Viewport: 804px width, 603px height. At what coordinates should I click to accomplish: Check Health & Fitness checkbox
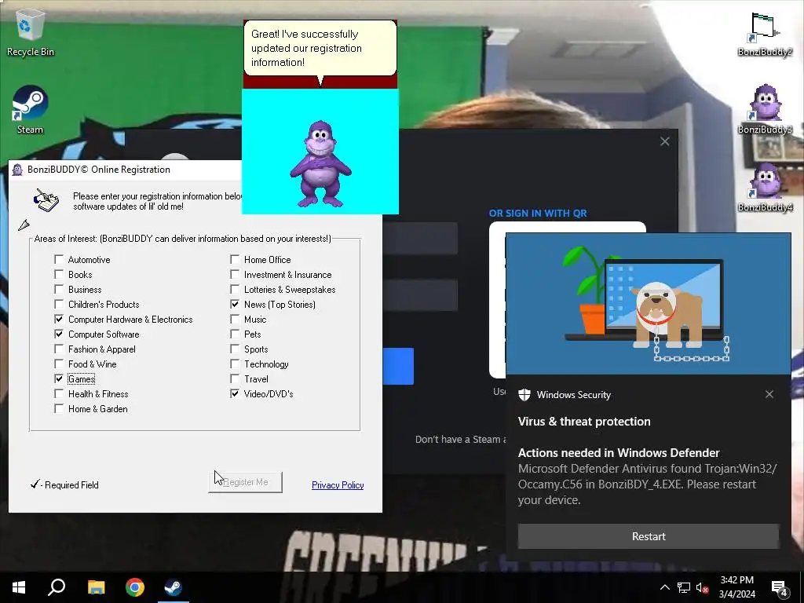59,394
